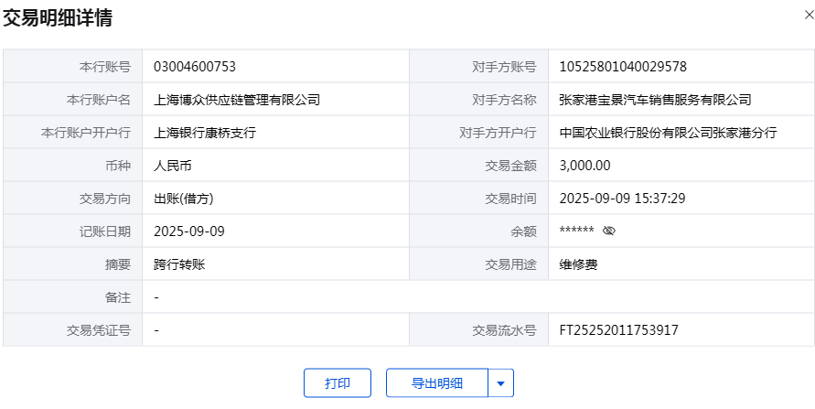This screenshot has height=409, width=815.
Task: Click the 对手方账号 number 10525801040029578
Action: point(623,67)
